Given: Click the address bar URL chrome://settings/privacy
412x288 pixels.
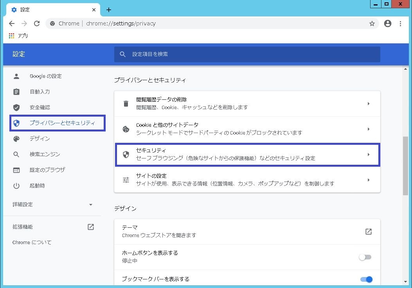Looking at the screenshot, I should pyautogui.click(x=121, y=23).
